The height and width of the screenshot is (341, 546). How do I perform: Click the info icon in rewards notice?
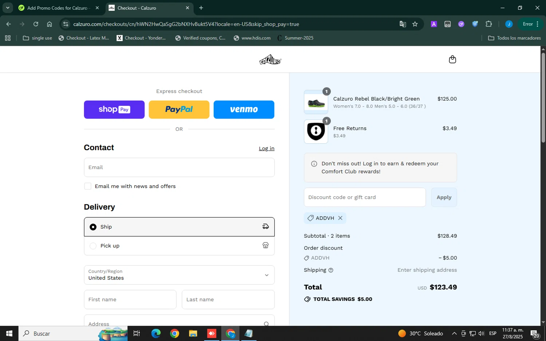pos(314,164)
